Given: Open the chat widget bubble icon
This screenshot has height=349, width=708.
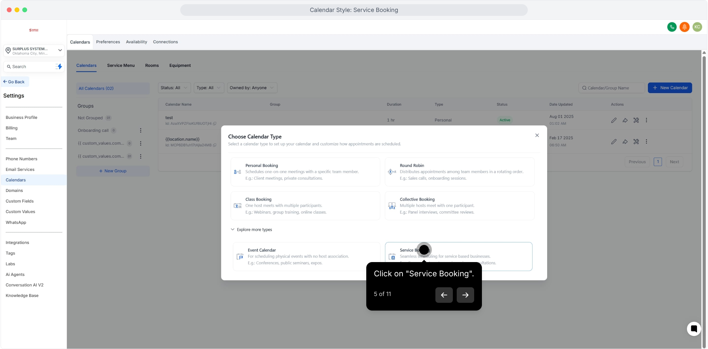Looking at the screenshot, I should [694, 329].
